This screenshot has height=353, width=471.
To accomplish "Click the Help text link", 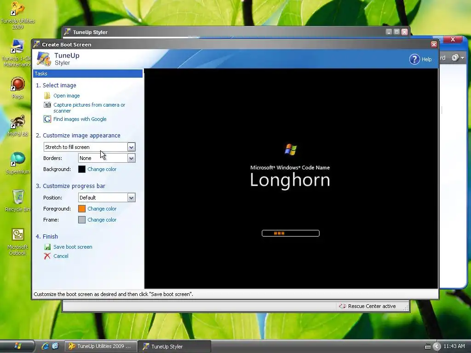I will tap(426, 59).
